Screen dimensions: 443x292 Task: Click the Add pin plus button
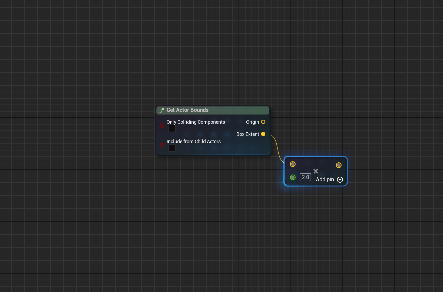[x=340, y=180]
